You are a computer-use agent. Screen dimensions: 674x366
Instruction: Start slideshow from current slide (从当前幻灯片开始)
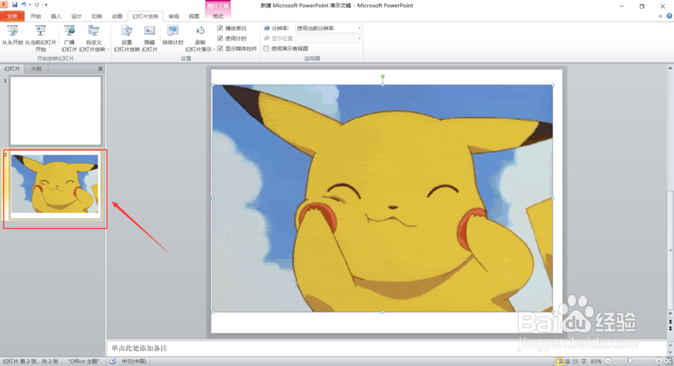(40, 38)
